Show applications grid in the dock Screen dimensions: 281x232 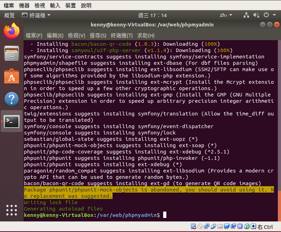(x=12, y=210)
